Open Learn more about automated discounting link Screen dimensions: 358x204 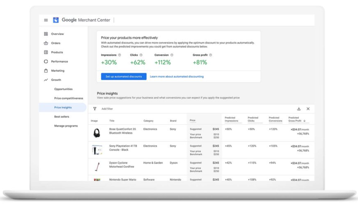[177, 76]
